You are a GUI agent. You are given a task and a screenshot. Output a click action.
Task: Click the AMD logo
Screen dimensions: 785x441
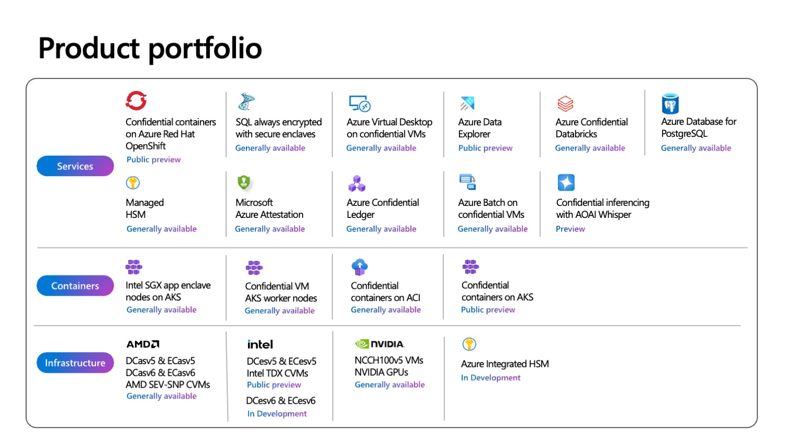[143, 344]
